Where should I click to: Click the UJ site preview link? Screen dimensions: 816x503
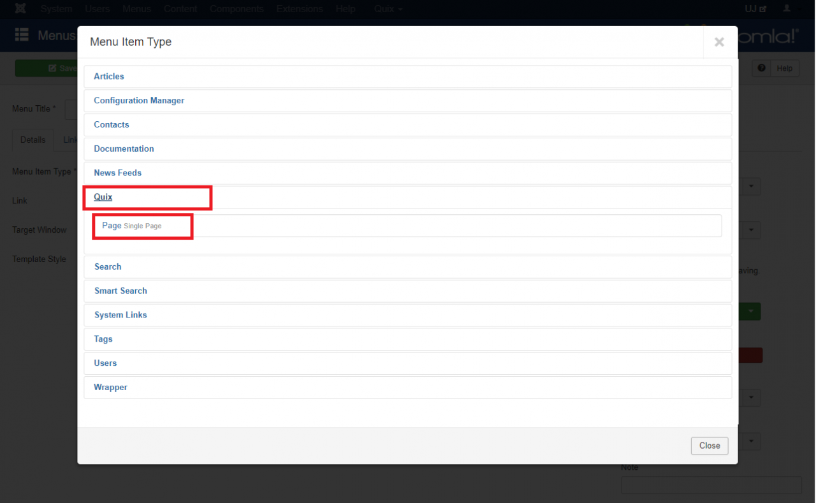(755, 9)
